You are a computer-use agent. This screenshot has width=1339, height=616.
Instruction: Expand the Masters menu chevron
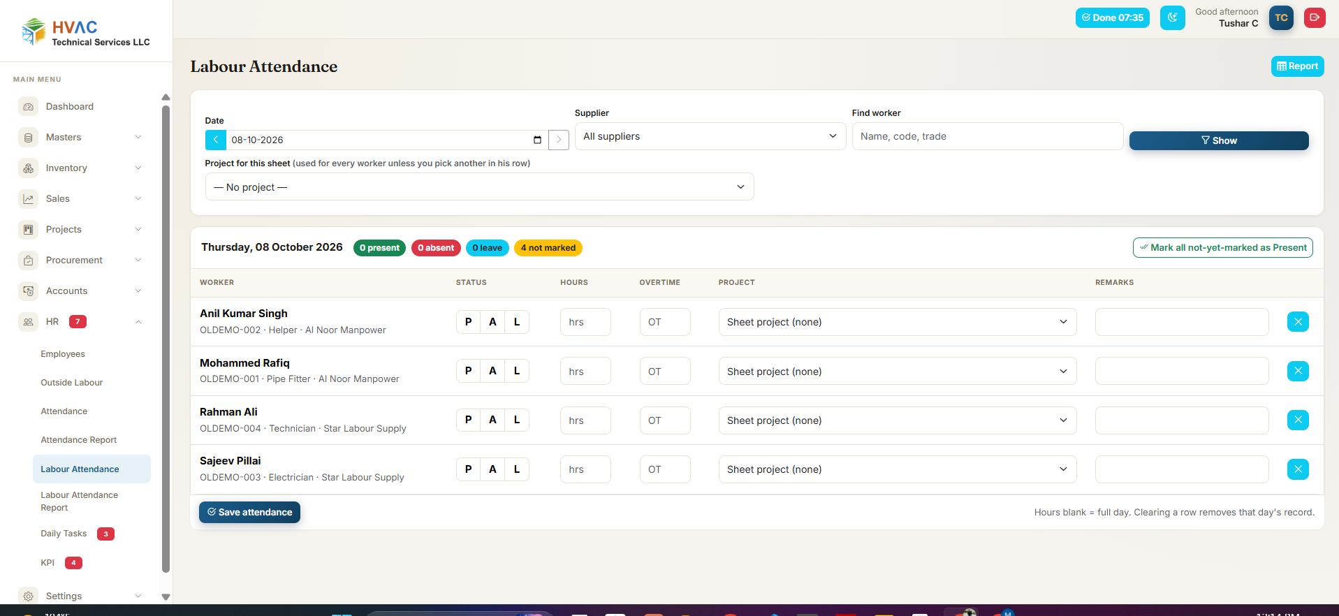(138, 138)
